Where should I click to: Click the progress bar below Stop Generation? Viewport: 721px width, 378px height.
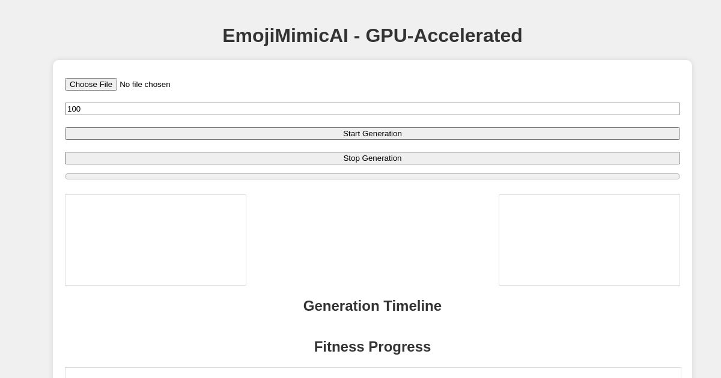pos(373,176)
